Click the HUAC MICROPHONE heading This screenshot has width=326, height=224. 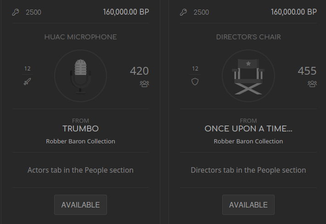(80, 37)
